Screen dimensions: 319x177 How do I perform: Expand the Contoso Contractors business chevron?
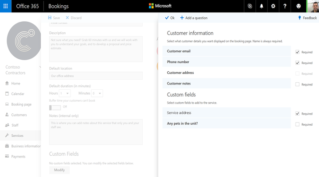[40, 67]
